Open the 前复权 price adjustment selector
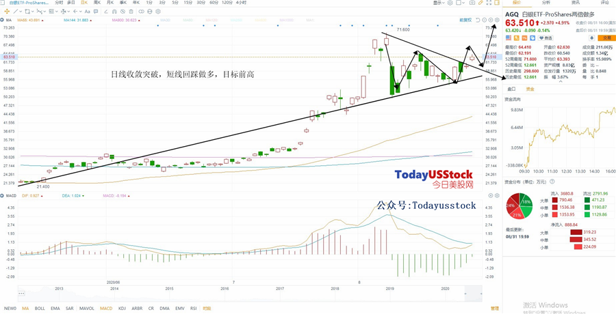Viewport: 616px width, 314px height. pos(465,20)
